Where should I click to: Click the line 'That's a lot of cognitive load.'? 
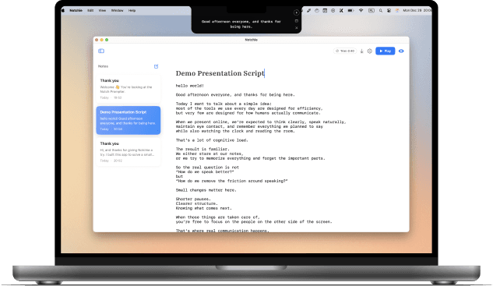pyautogui.click(x=212, y=140)
